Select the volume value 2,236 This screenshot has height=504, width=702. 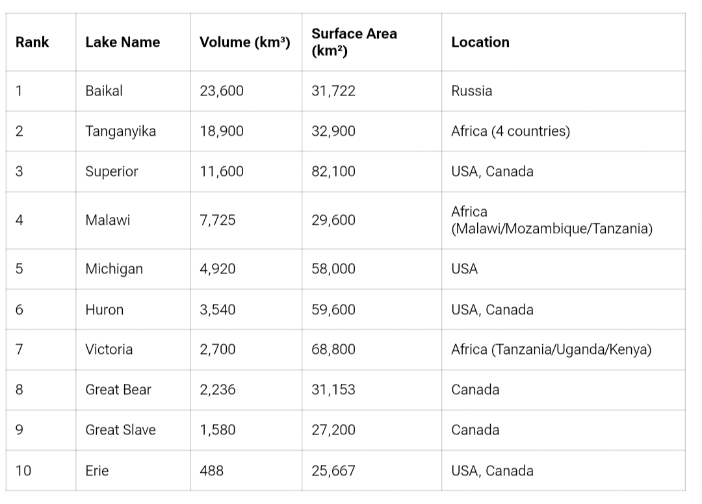coord(218,390)
